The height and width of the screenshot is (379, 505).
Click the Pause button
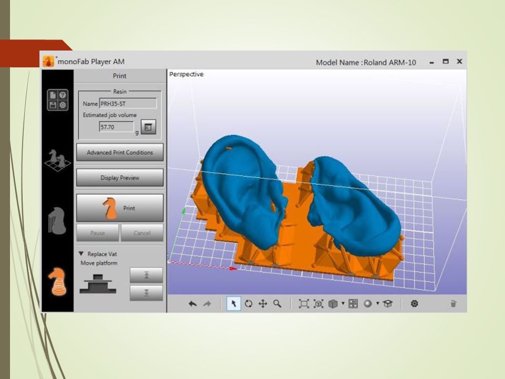pyautogui.click(x=98, y=233)
